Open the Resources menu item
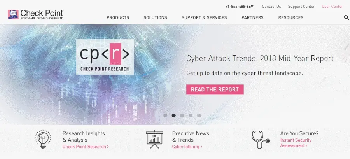350x159 pixels. click(291, 17)
